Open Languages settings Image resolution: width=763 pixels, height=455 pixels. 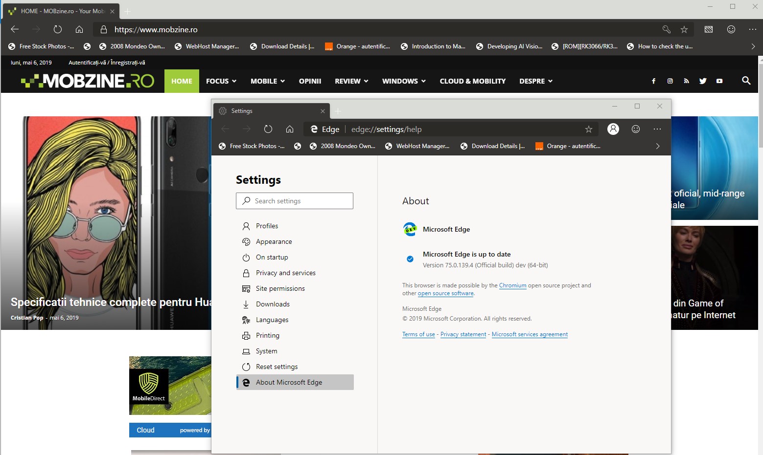[x=295, y=320]
